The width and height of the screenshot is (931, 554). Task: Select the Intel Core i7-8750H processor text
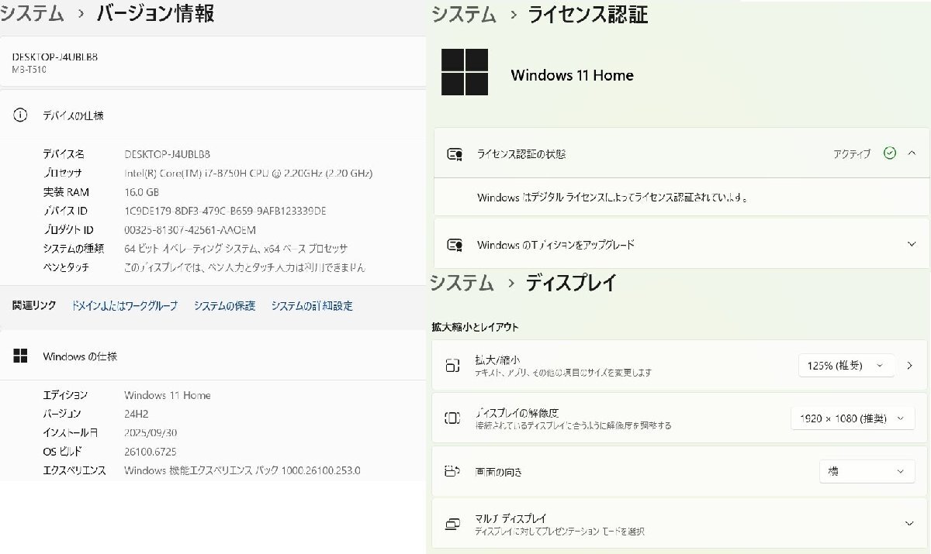(x=248, y=173)
